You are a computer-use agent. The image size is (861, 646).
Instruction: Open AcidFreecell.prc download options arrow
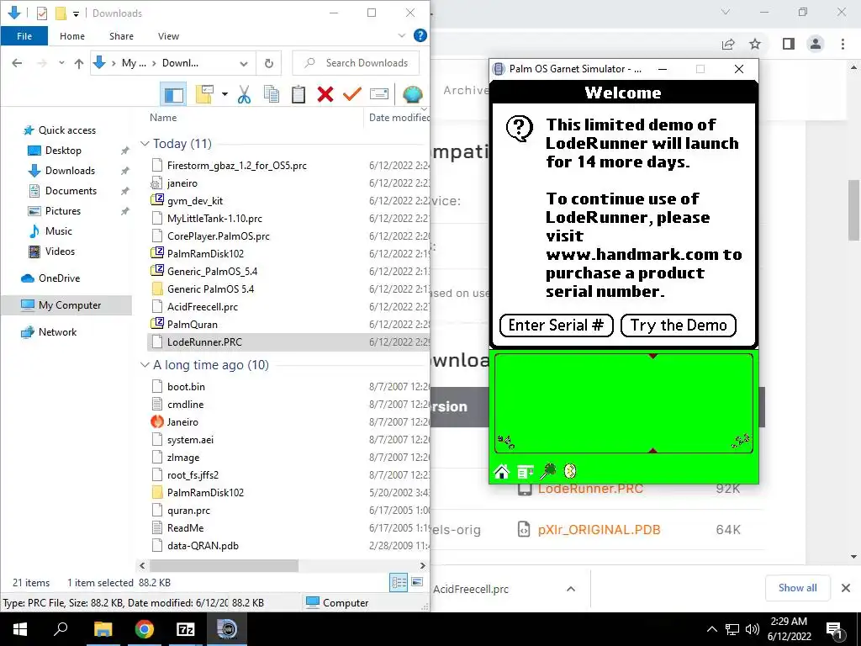(x=571, y=589)
